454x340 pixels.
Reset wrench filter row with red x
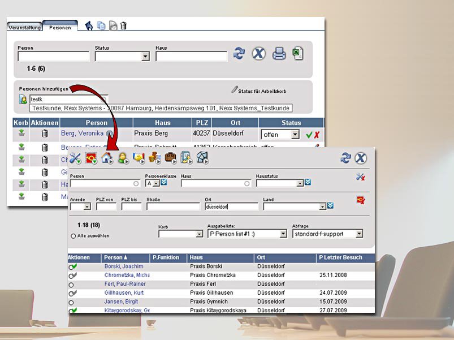pos(361,177)
